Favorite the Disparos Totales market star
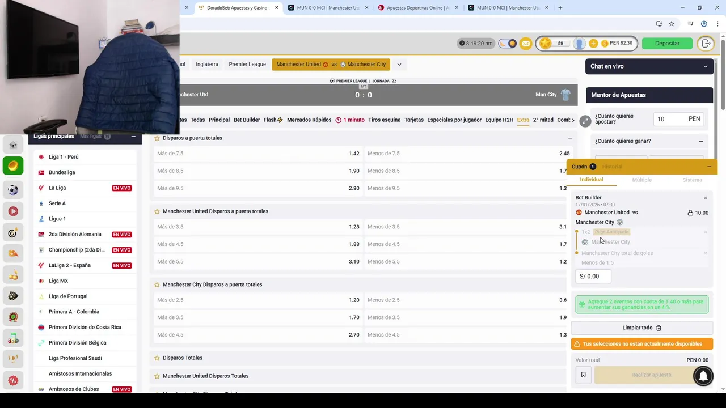The height and width of the screenshot is (408, 726). click(x=157, y=358)
